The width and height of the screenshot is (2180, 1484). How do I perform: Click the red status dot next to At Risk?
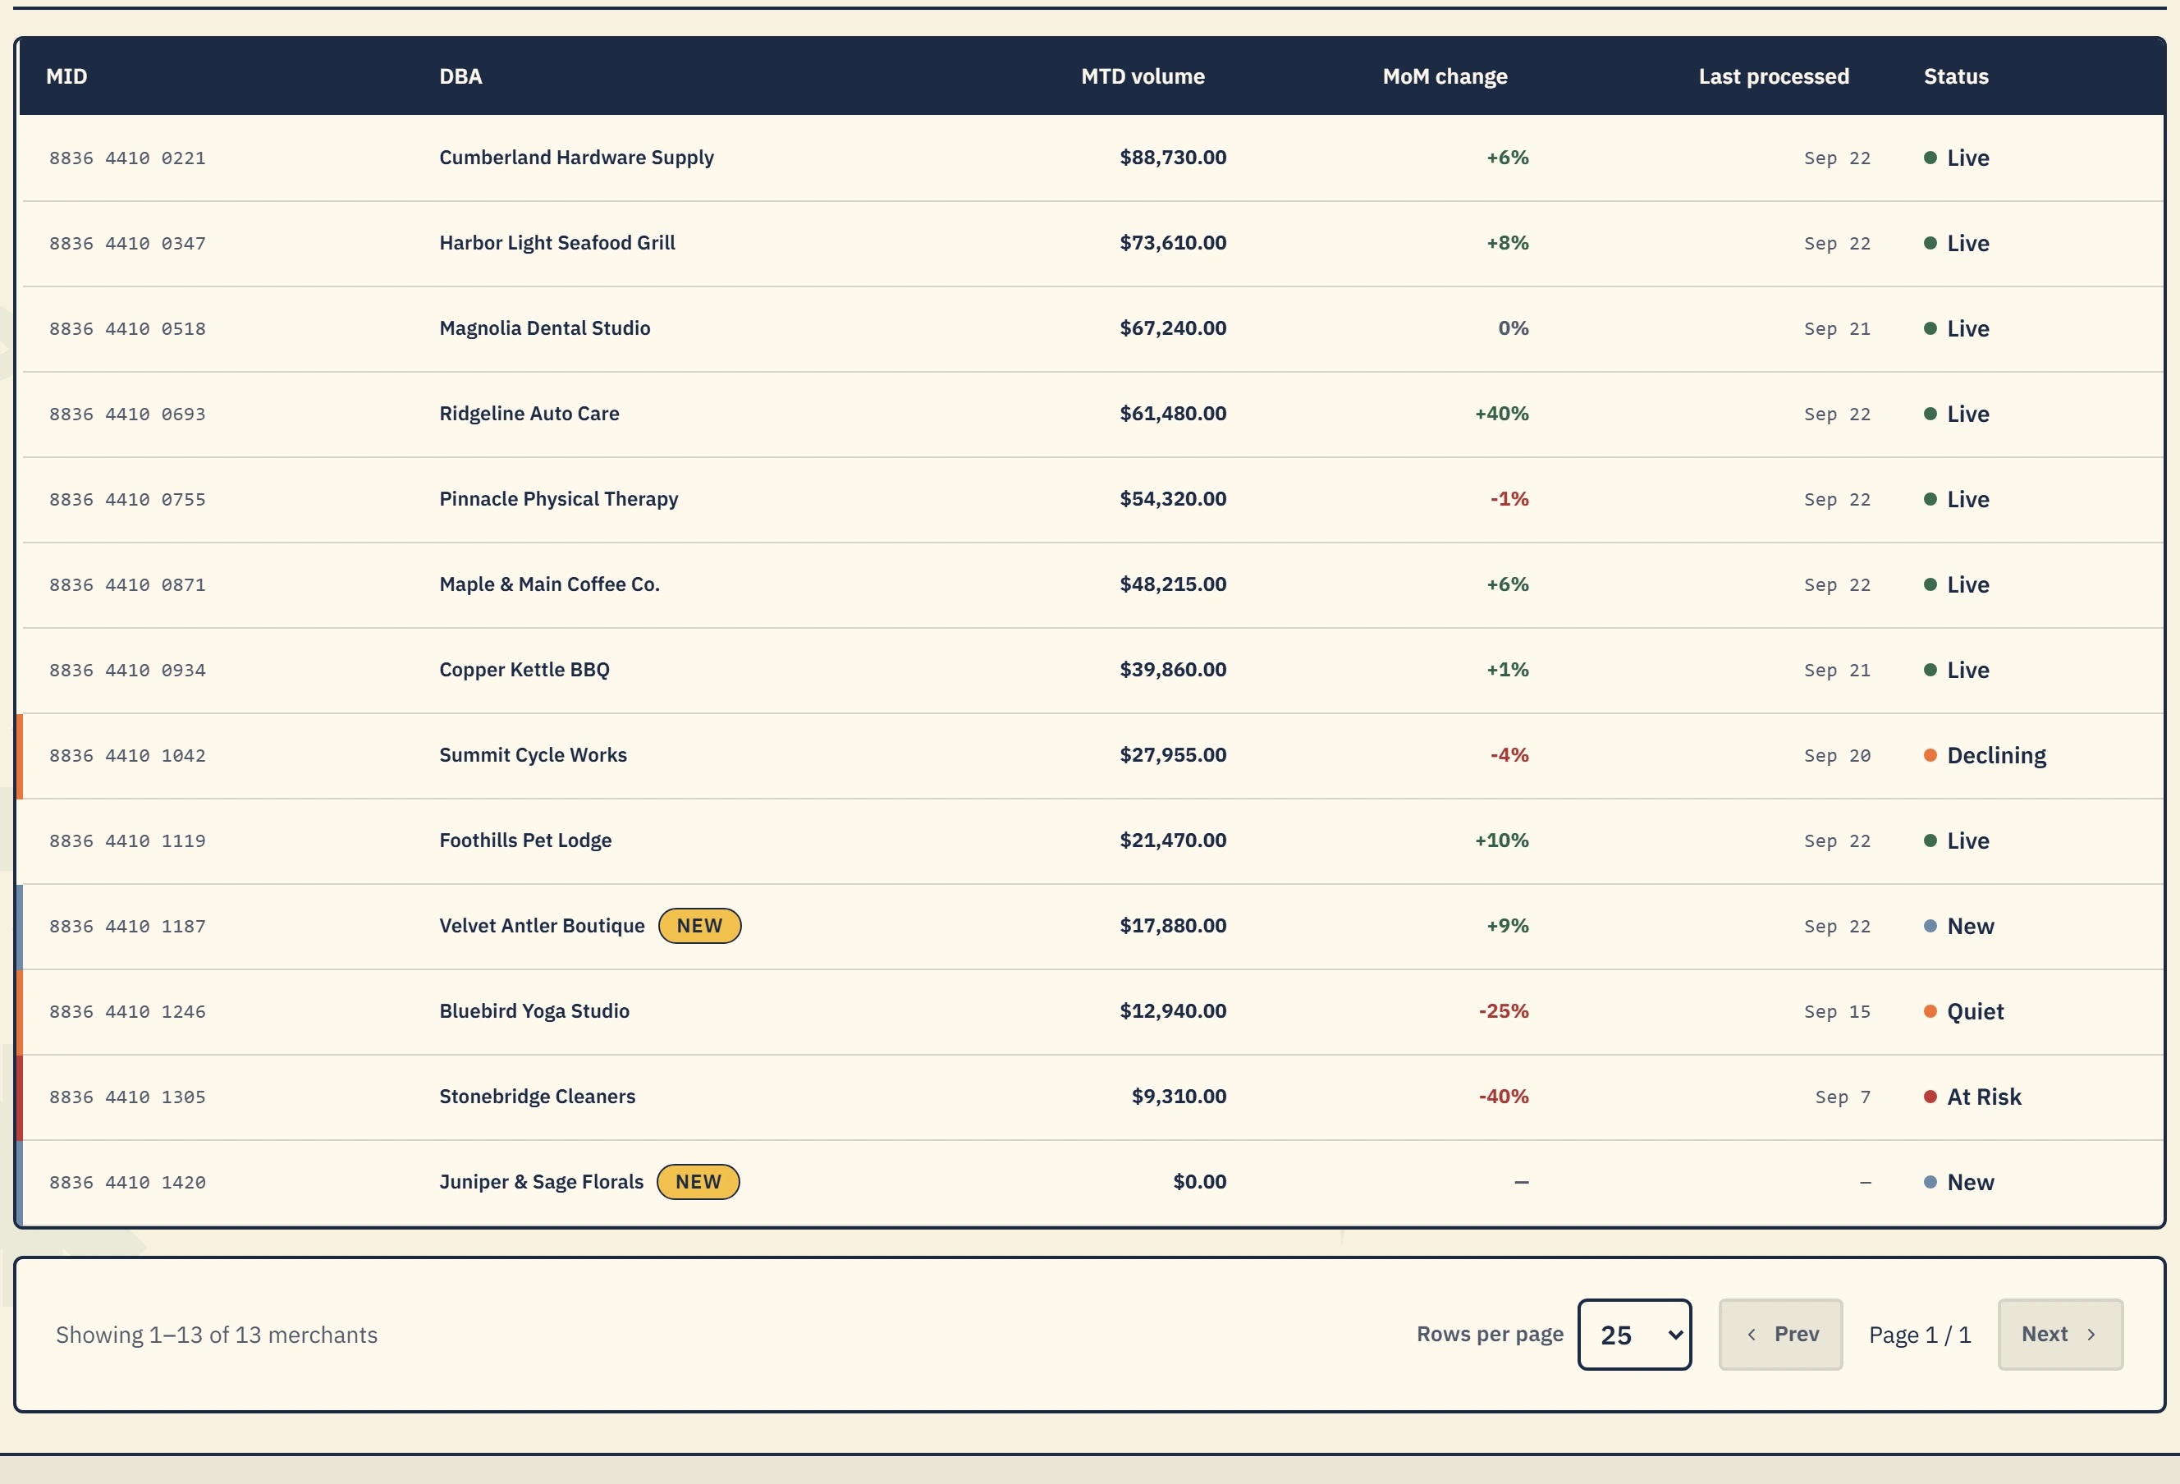pyautogui.click(x=1930, y=1097)
